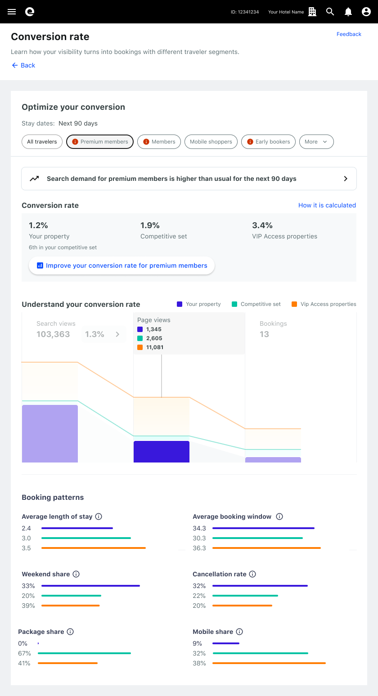Viewport: 378px width, 696px height.
Task: Click the Competitive set legend swatch
Action: point(234,304)
